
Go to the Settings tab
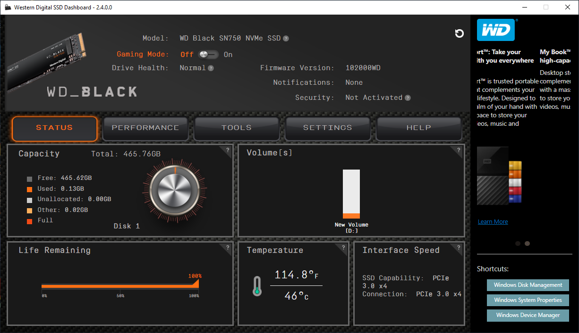coord(328,128)
